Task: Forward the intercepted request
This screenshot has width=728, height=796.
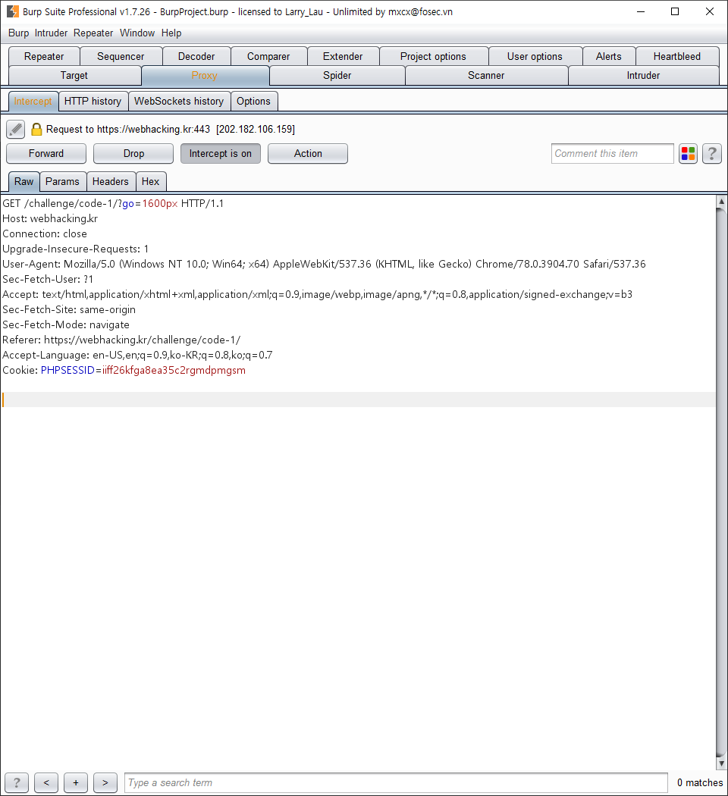Action: pos(46,154)
